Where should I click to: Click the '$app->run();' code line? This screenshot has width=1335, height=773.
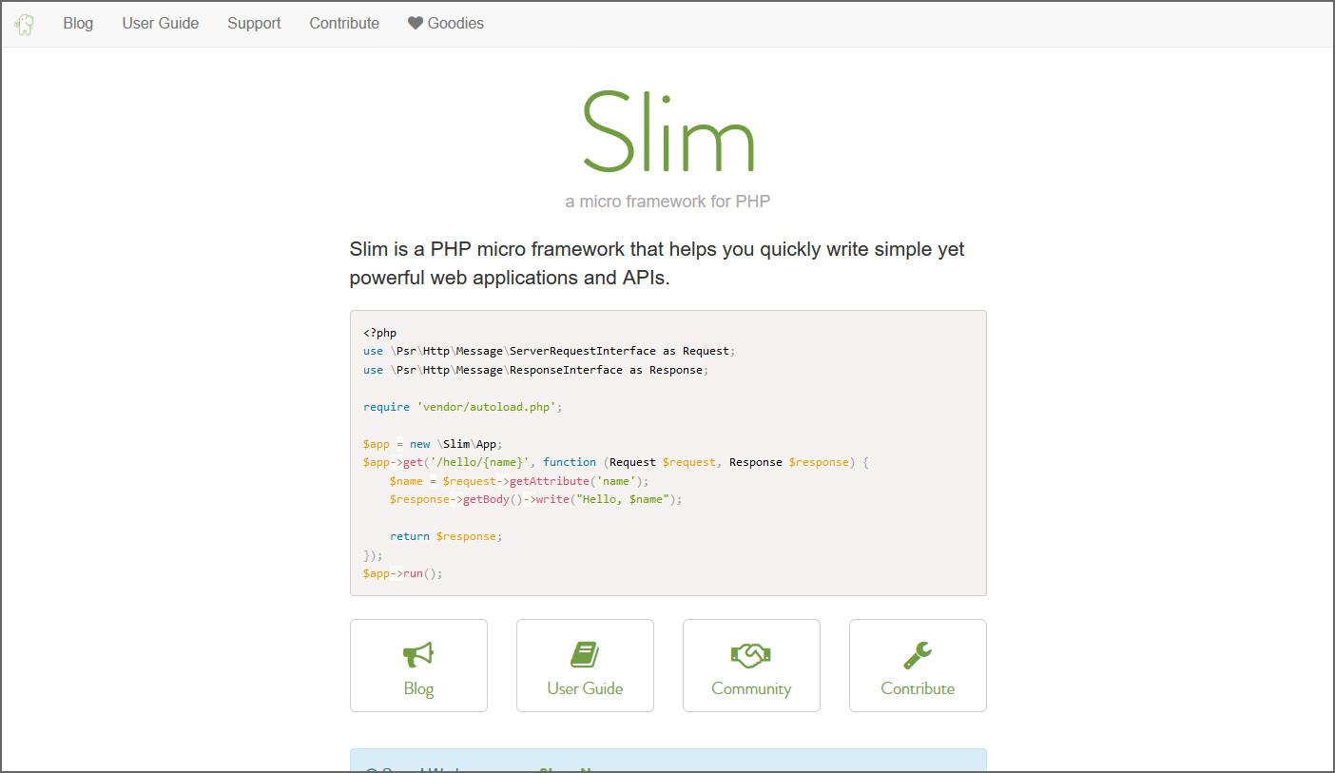click(x=403, y=573)
